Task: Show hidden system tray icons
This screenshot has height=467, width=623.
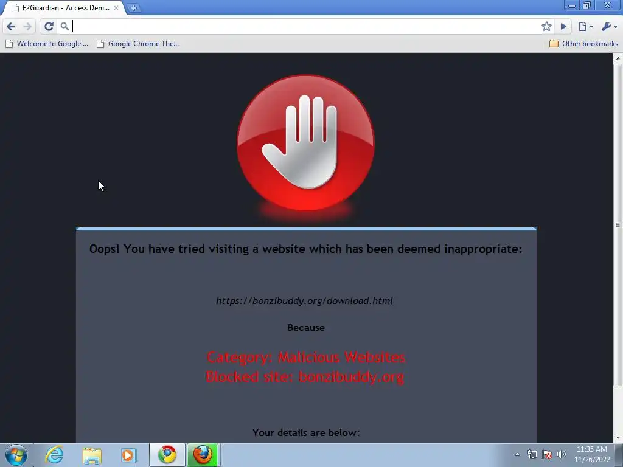Action: pyautogui.click(x=517, y=455)
